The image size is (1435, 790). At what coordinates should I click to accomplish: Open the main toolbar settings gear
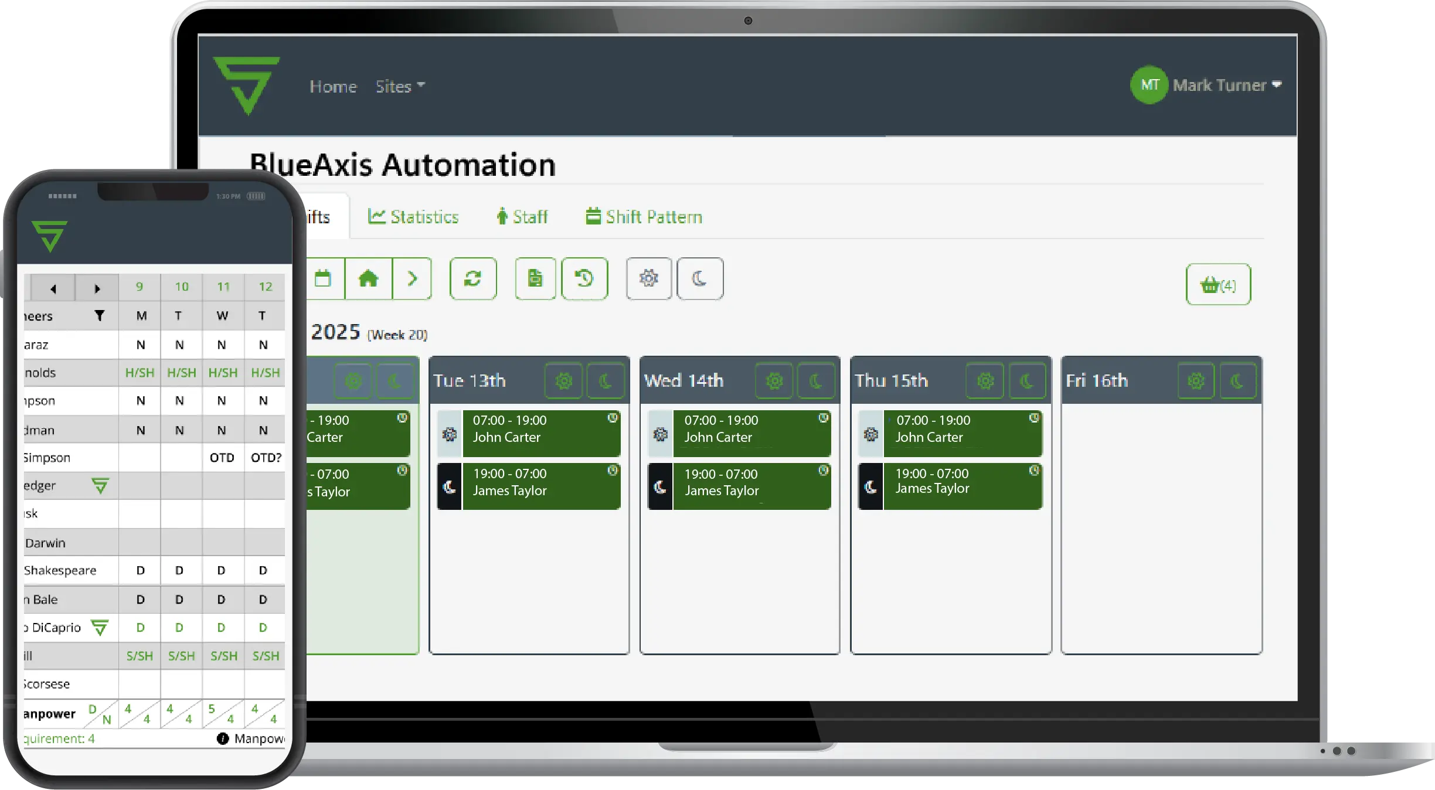point(648,279)
